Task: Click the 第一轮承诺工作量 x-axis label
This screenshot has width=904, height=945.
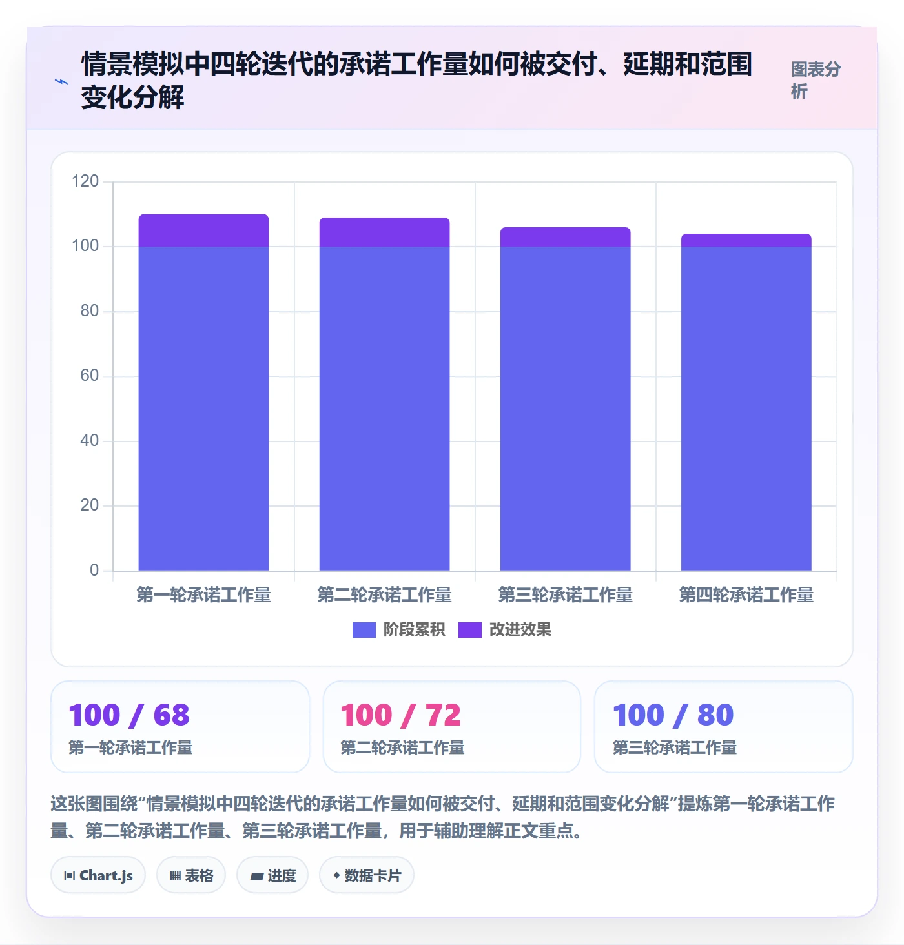Action: (203, 594)
